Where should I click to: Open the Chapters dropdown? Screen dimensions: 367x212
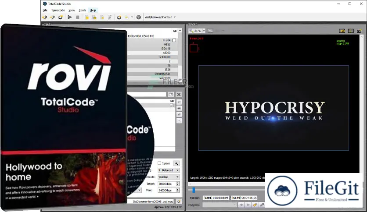pos(220,205)
